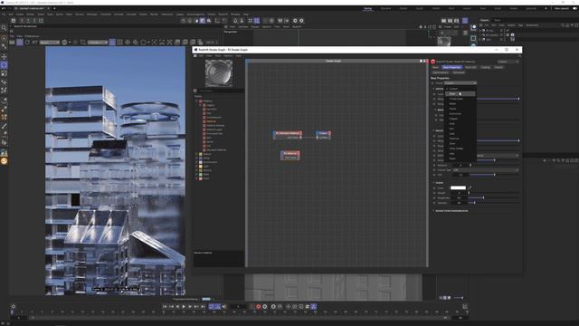
Task: Select Milky Coffee in the preset list
Action: pos(456,149)
